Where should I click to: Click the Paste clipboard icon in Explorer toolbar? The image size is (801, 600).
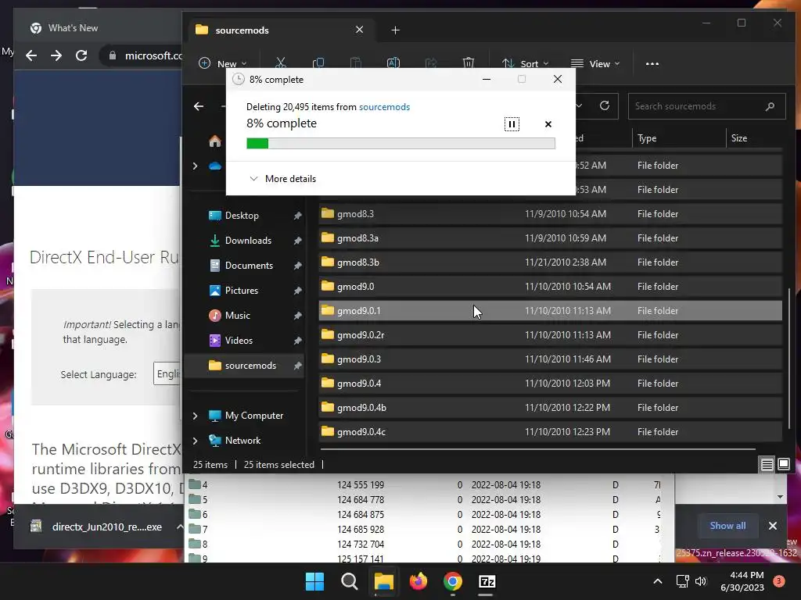pyautogui.click(x=356, y=62)
